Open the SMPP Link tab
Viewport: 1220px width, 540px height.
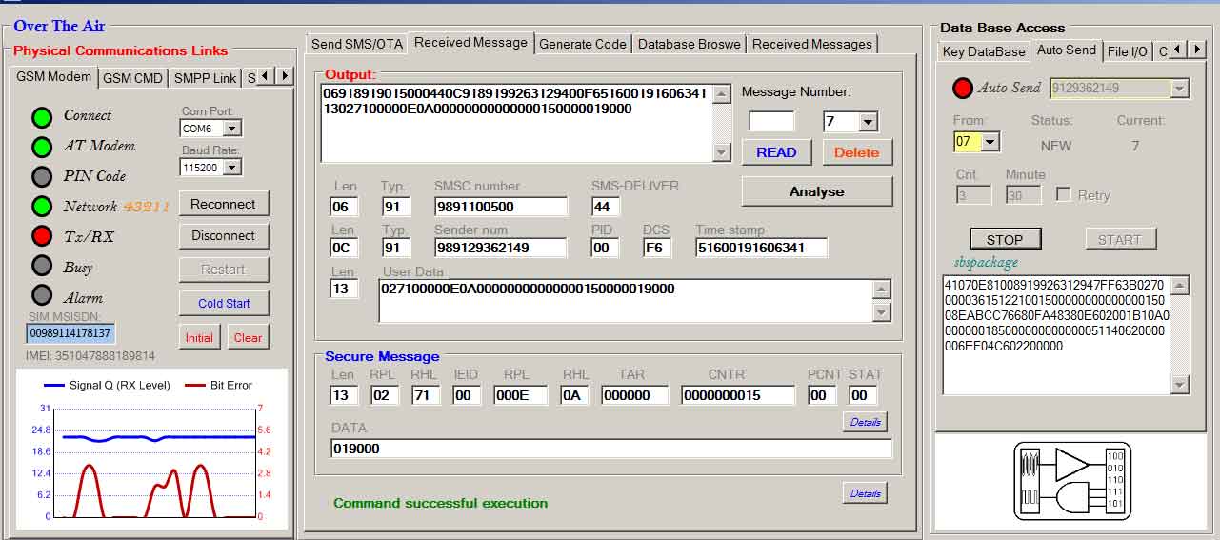[x=206, y=78]
